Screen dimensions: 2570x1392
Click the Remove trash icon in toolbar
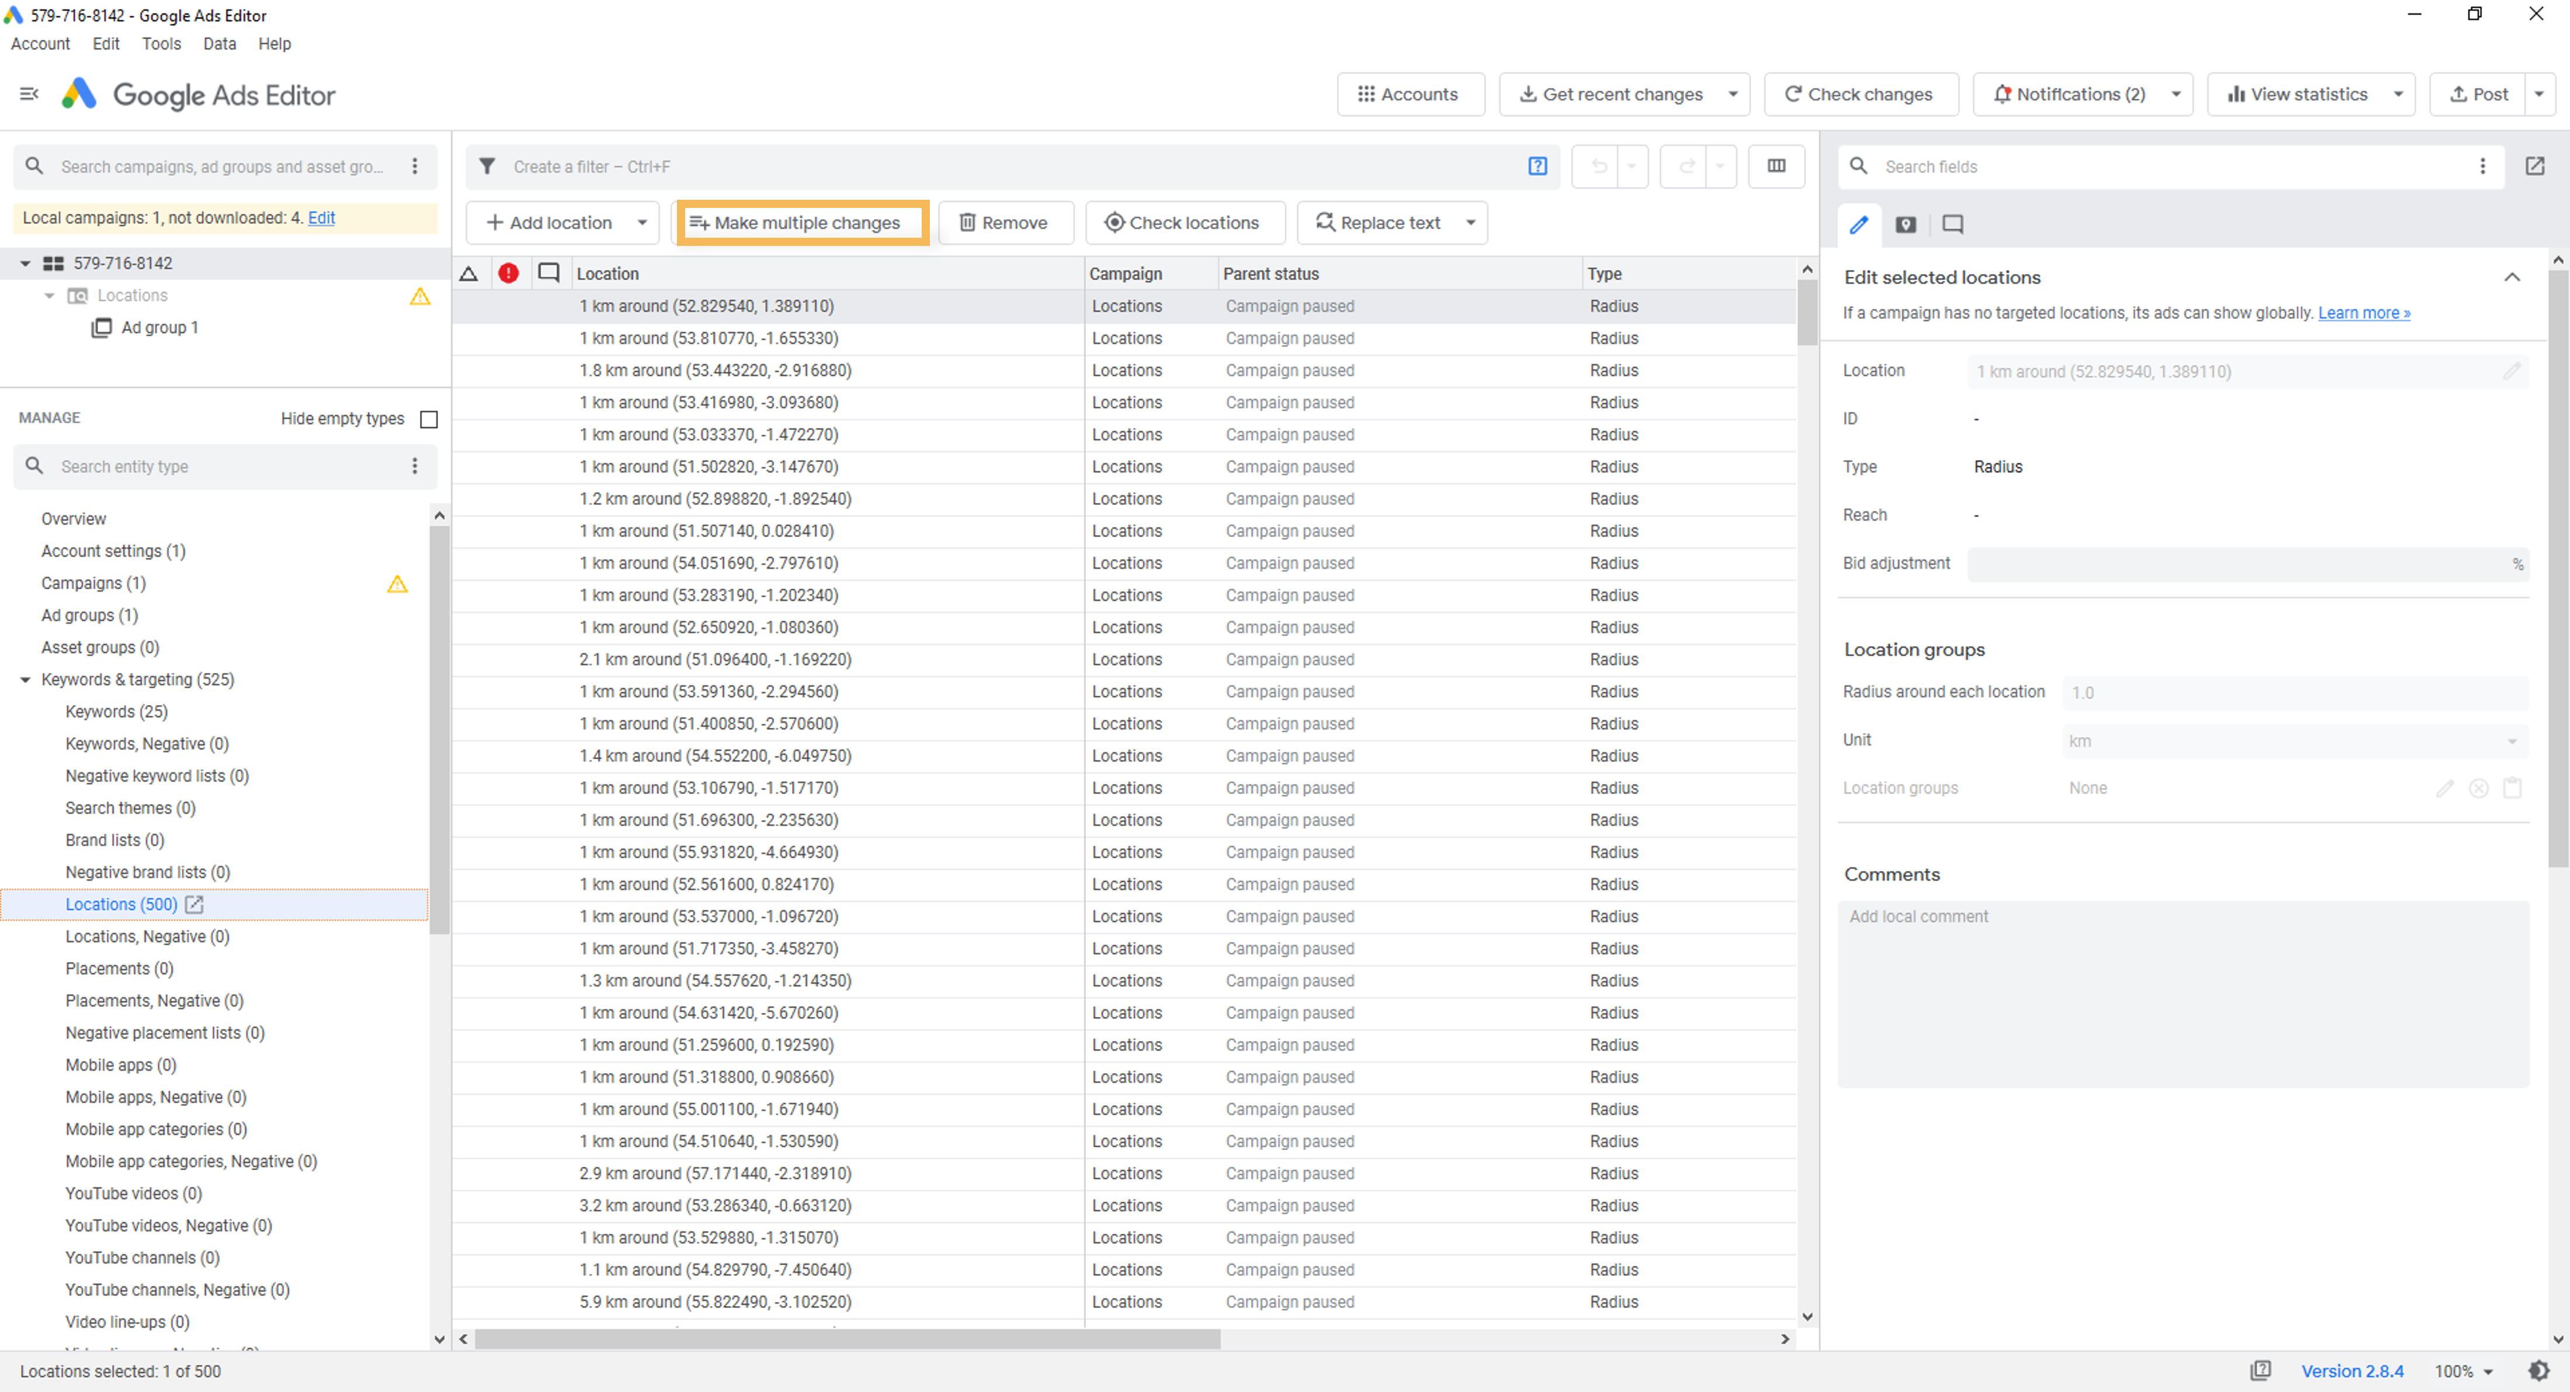click(x=968, y=223)
